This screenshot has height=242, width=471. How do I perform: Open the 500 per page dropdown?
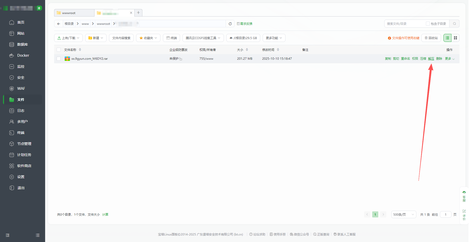tap(404, 214)
